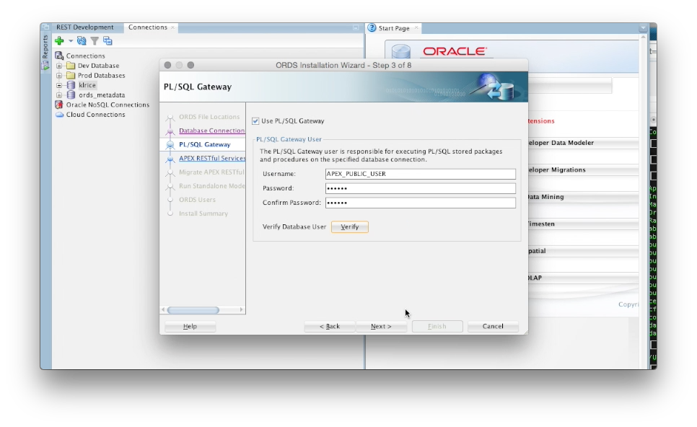Select the PL/SQL Gateway wizard step
Viewport: 697px width, 427px height.
coord(204,144)
